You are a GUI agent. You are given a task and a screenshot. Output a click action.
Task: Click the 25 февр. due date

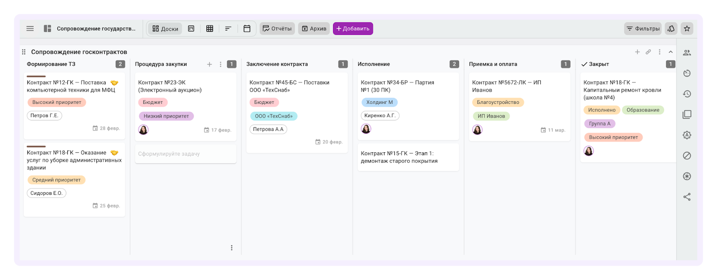[106, 206]
